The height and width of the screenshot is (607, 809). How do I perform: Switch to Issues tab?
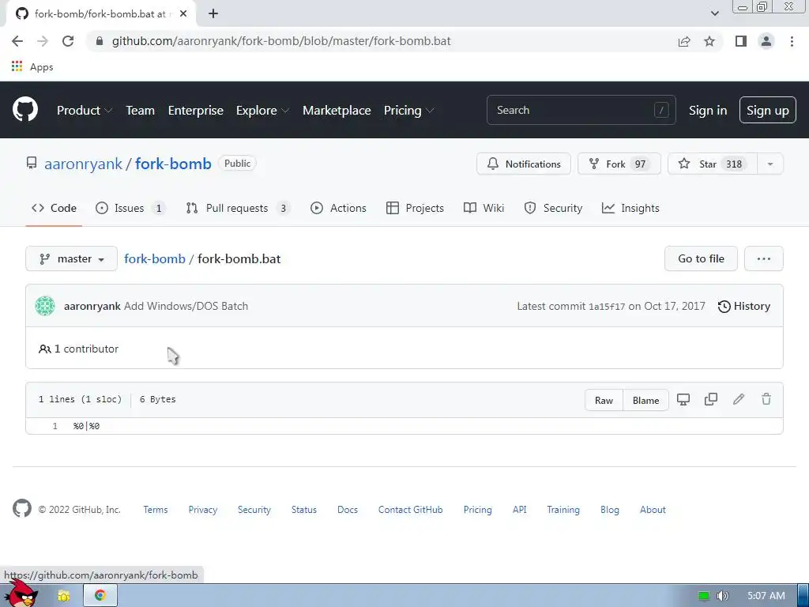[130, 208]
